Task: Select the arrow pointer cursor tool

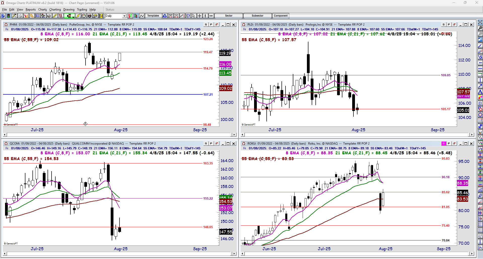Action: [x=194, y=16]
